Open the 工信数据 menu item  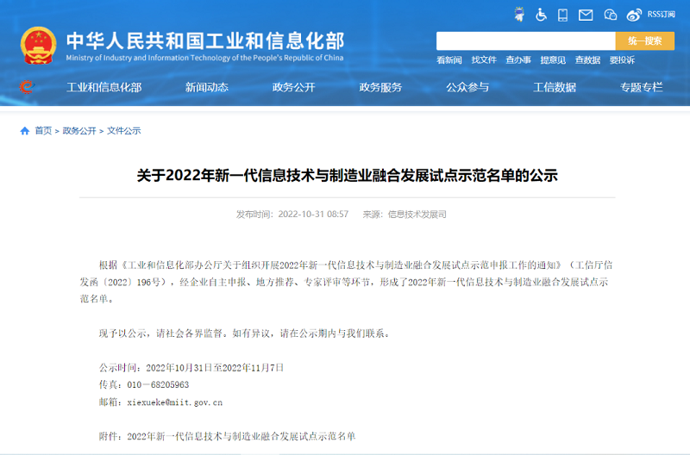(x=555, y=87)
